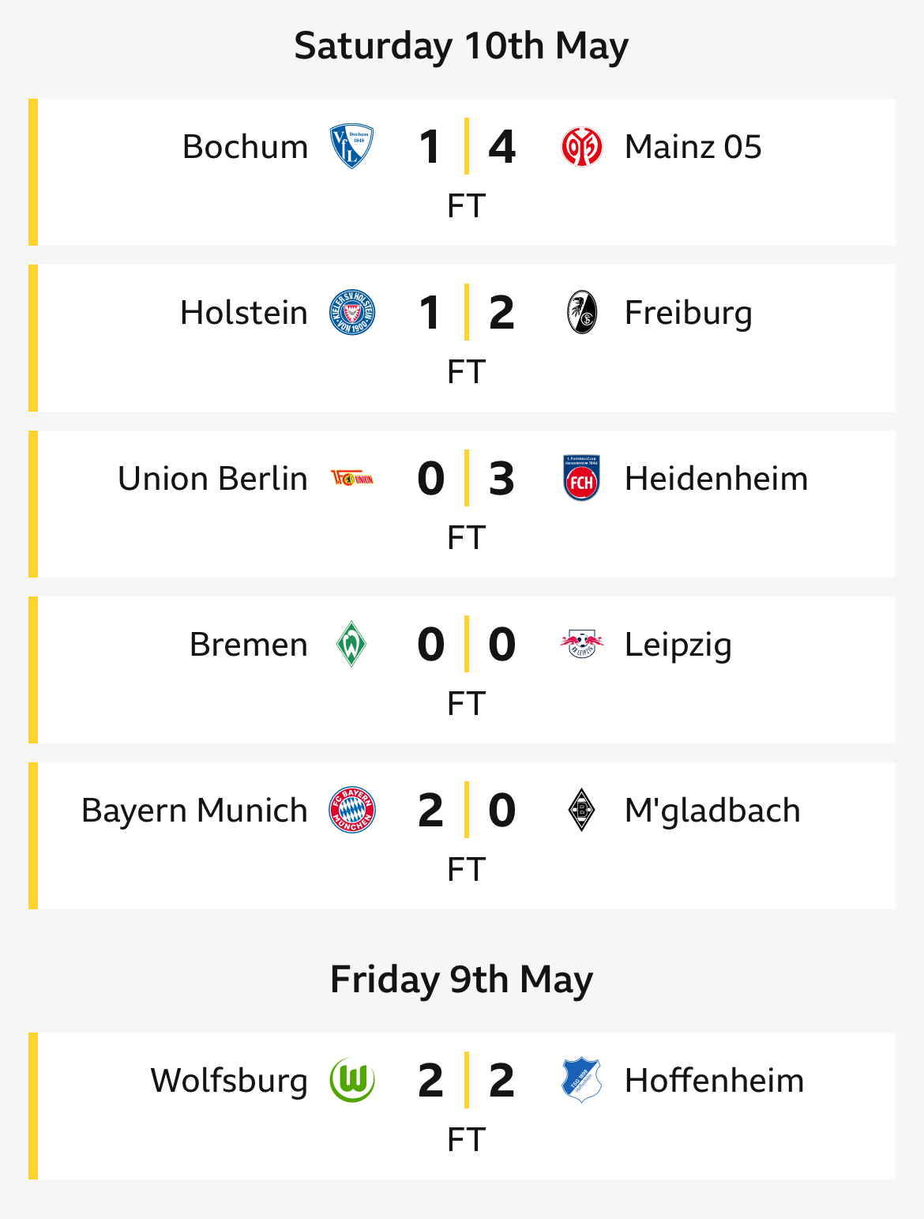Click the Saturday 10th May heading

point(461,46)
